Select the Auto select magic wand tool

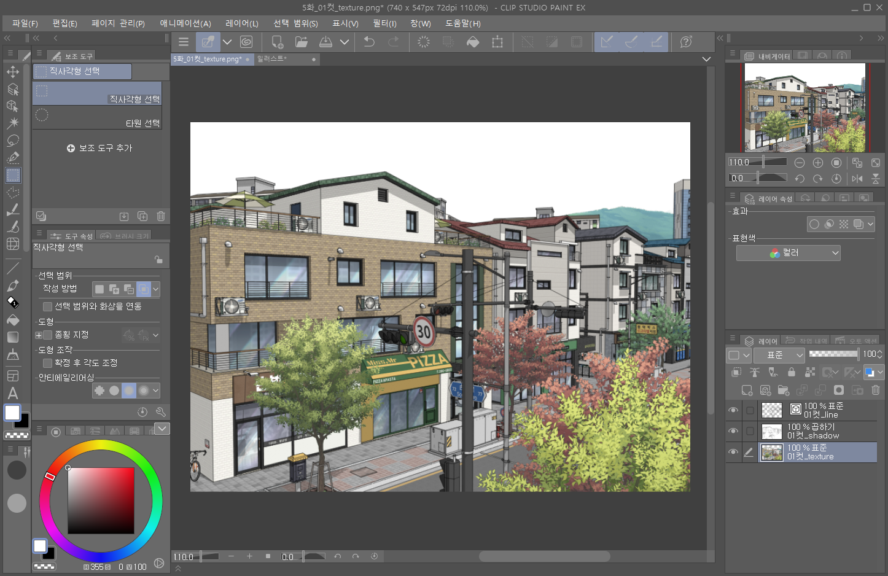click(x=13, y=123)
